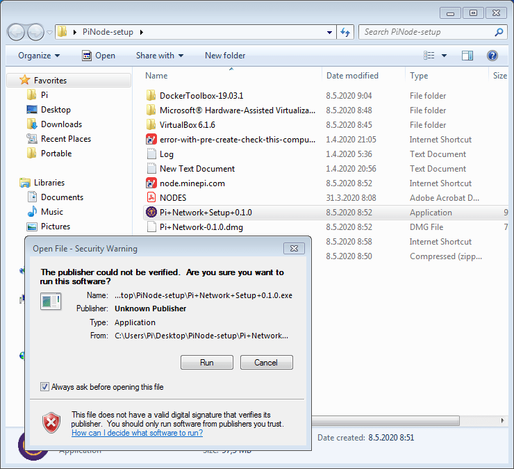Screen dimensions: 514x469
Task: Open Recent Places in Favorites
Action: click(58, 139)
